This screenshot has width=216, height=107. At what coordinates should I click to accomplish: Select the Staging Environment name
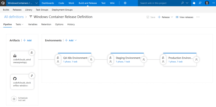coord(128,58)
